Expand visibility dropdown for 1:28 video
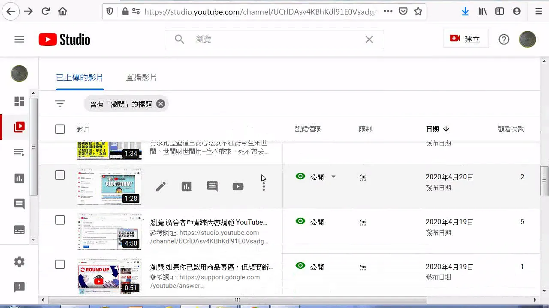The width and height of the screenshot is (549, 308). (x=333, y=177)
